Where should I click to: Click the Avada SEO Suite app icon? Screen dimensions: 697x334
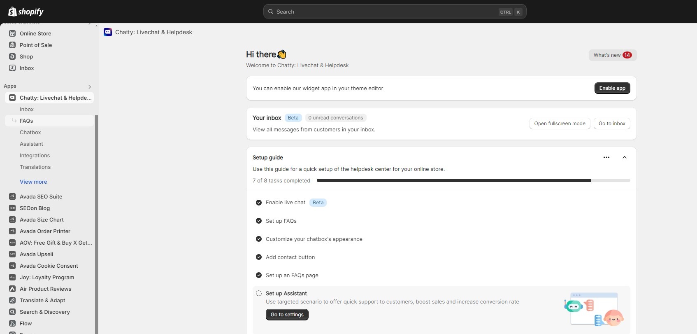coord(12,196)
